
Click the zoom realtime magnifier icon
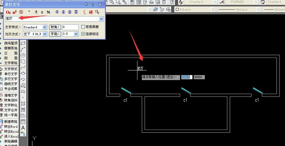pos(112,2)
